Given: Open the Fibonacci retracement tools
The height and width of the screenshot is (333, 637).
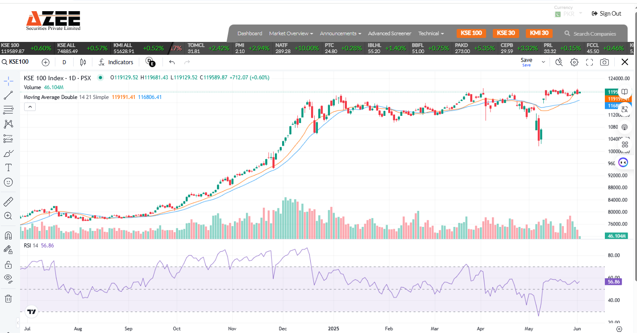Looking at the screenshot, I should click(8, 110).
